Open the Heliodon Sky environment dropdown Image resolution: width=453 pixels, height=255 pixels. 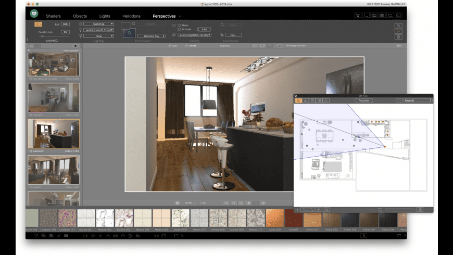pos(152,36)
